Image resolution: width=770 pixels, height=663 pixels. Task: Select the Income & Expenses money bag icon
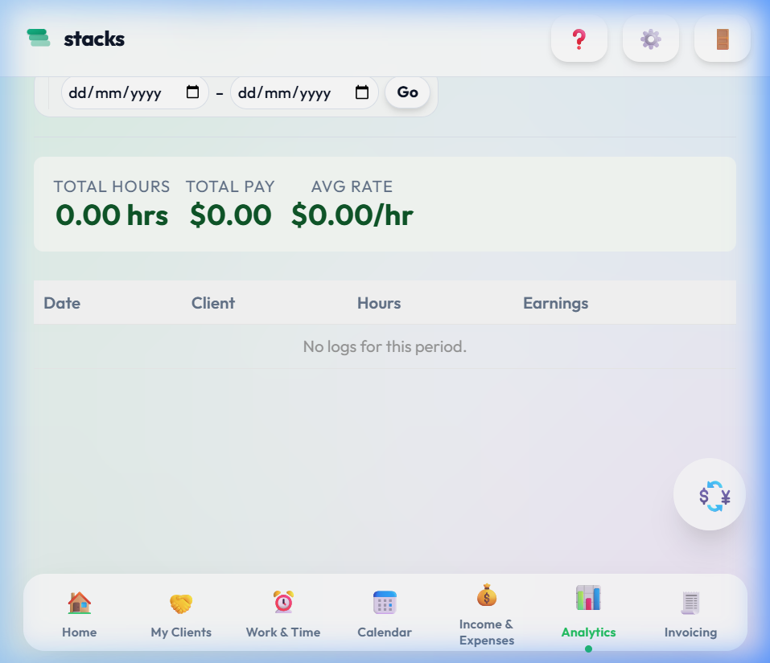pos(486,595)
